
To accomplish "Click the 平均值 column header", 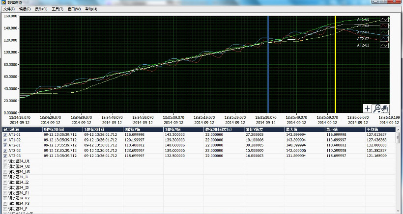I will click(x=373, y=129).
